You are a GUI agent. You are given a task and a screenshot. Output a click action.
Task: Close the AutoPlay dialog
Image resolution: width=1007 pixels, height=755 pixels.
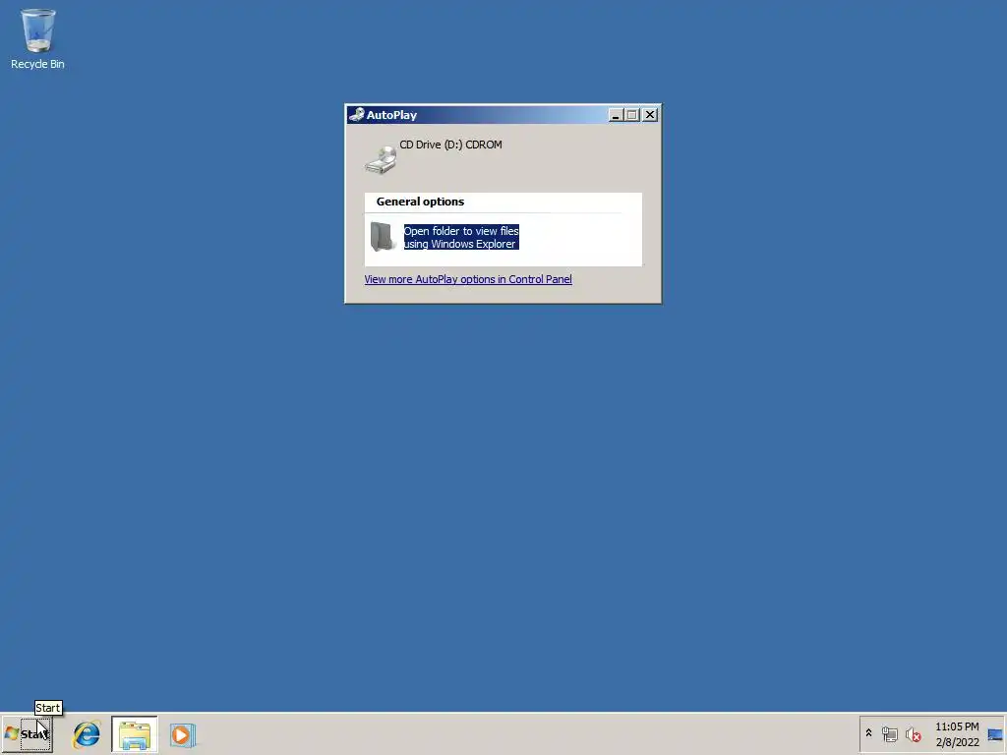click(650, 115)
